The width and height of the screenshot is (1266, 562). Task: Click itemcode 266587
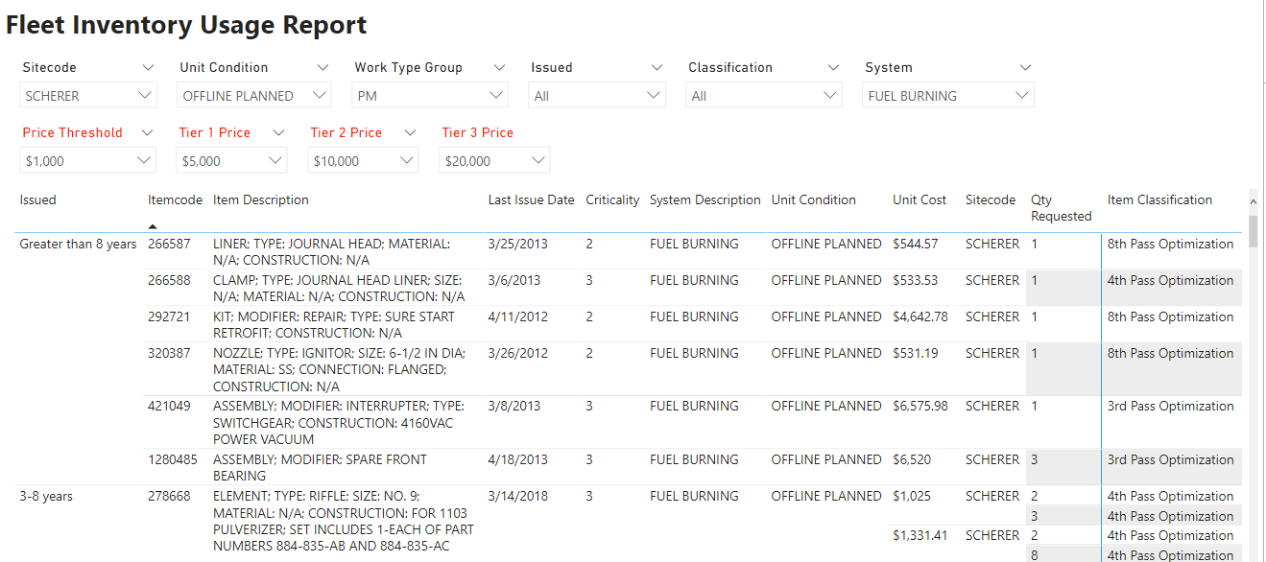(169, 245)
